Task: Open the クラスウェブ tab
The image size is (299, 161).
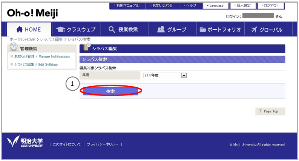Action: [x=77, y=29]
